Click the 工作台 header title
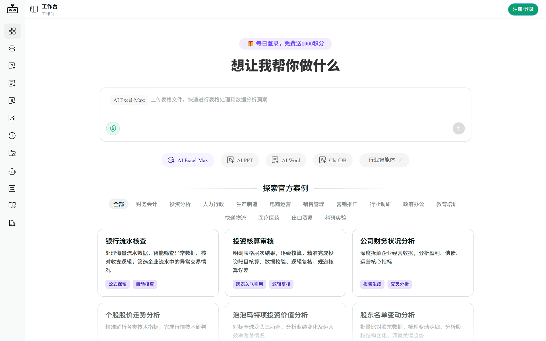 point(49,6)
